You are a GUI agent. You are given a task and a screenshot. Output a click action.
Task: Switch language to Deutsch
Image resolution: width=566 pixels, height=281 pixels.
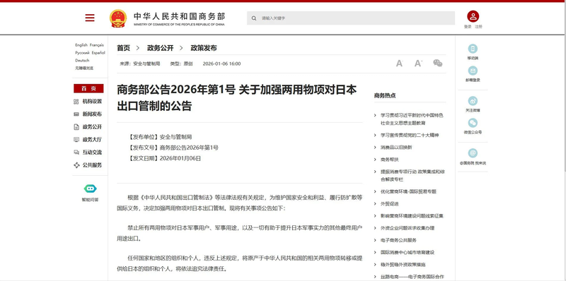pyautogui.click(x=82, y=61)
